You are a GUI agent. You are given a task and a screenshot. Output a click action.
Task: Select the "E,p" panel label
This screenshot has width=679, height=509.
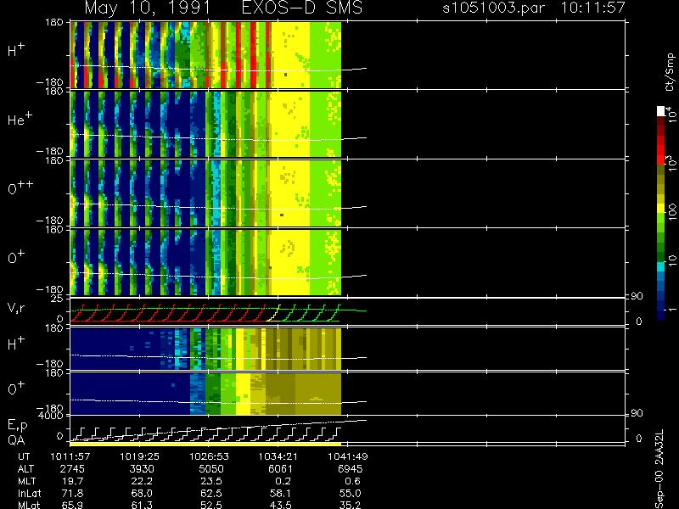[x=17, y=426]
